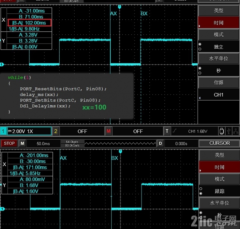Select first radio beside 秒 near the watermark
Screen dimensions: 240x229
tap(201, 213)
